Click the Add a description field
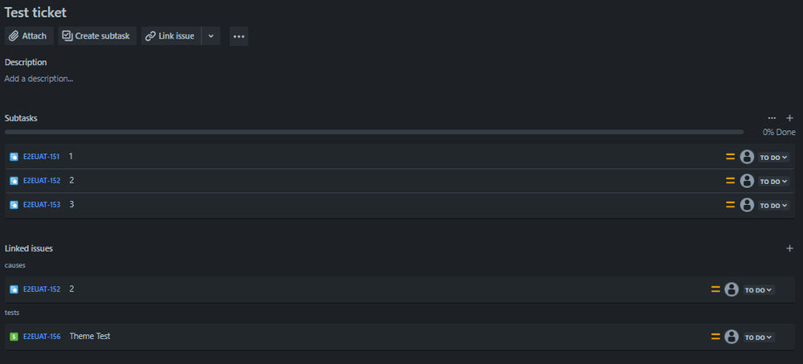 (x=39, y=79)
